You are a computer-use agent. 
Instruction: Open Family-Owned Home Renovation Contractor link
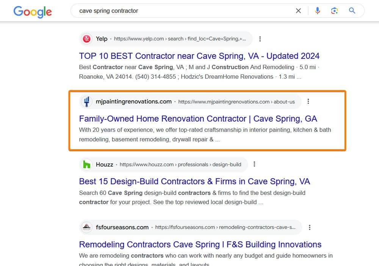click(198, 119)
